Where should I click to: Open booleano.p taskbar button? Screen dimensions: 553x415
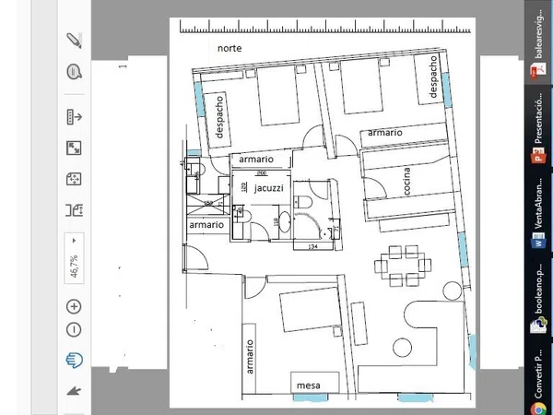point(538,296)
